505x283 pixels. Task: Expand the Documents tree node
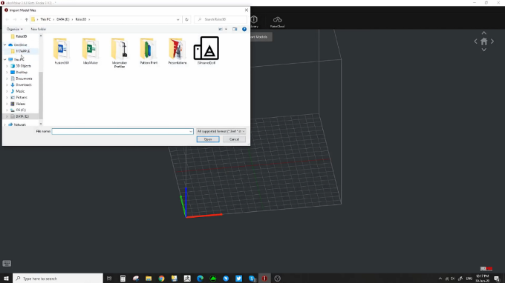click(7, 79)
